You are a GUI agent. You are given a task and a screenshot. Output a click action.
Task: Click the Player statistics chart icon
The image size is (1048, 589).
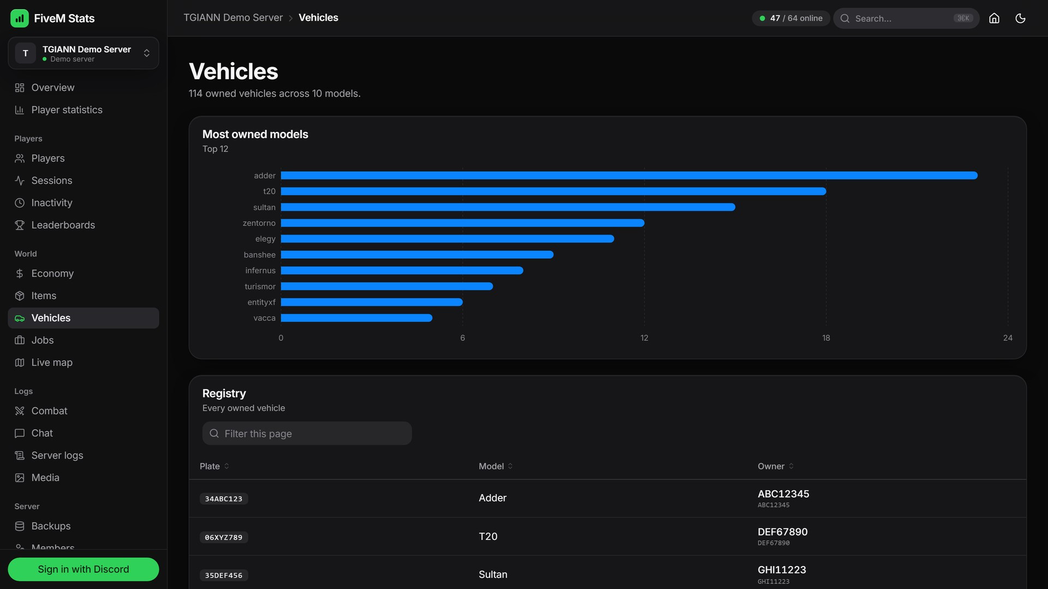click(20, 110)
